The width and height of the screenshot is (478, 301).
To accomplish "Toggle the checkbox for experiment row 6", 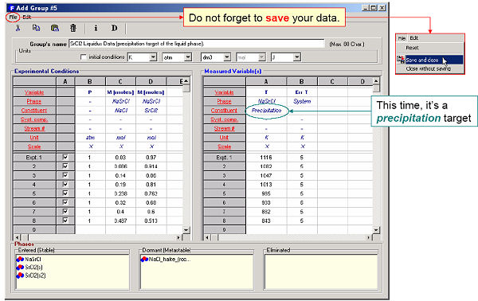I will tap(65, 202).
